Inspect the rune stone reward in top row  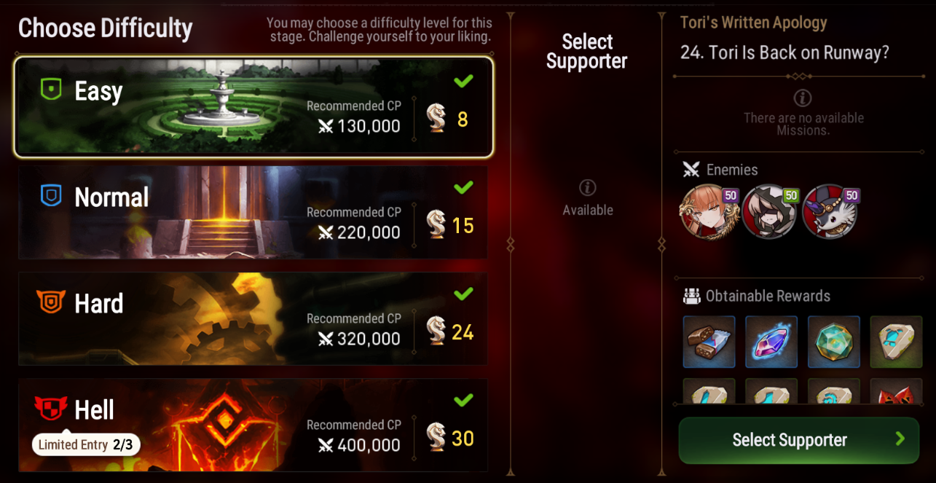coord(896,342)
